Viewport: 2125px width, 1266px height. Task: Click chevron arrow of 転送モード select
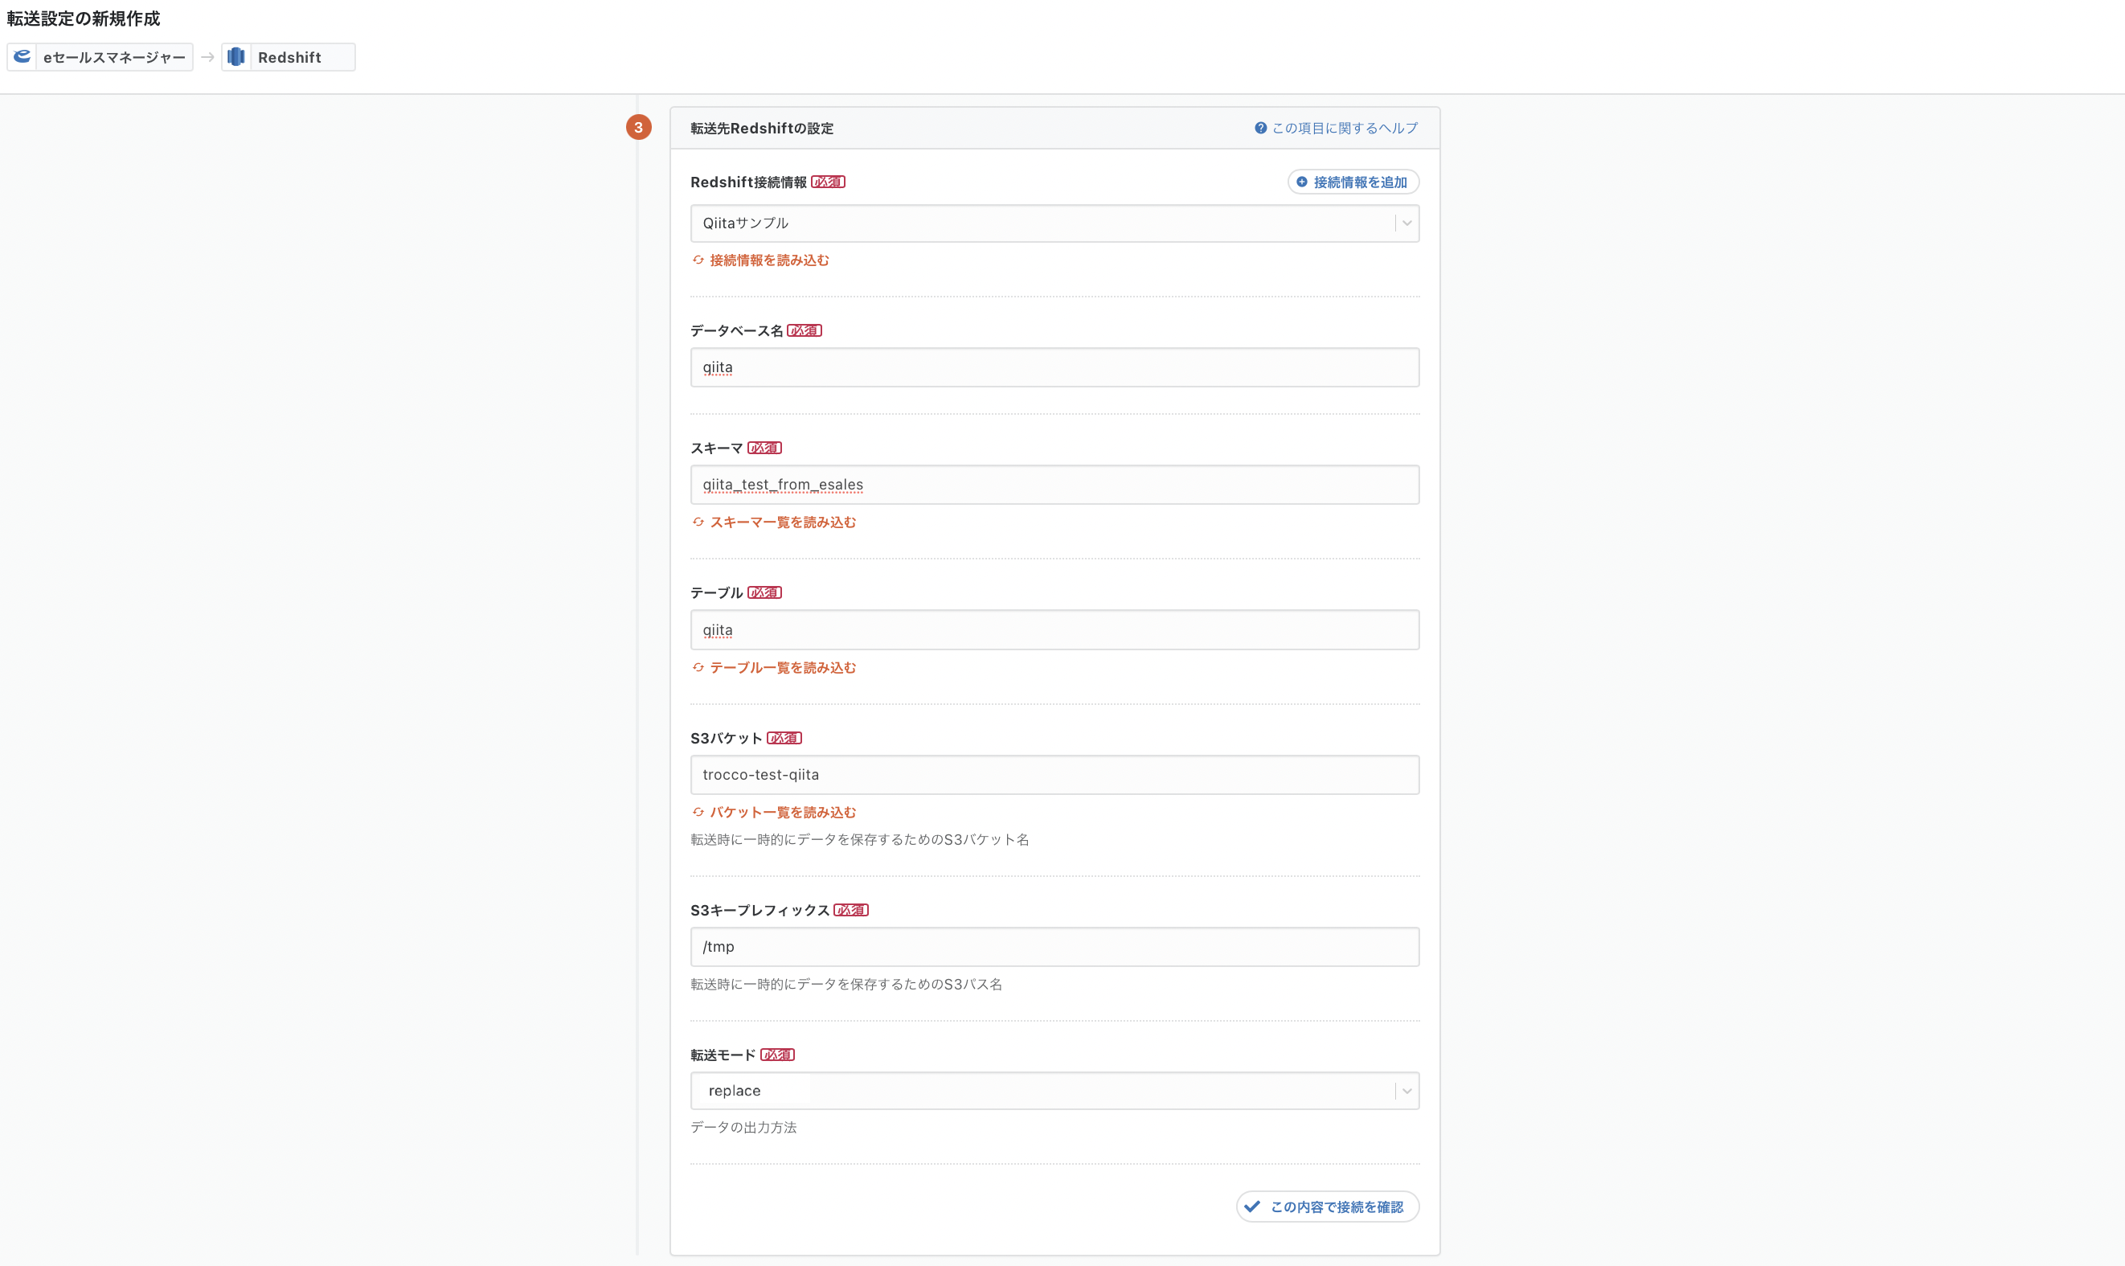tap(1407, 1091)
